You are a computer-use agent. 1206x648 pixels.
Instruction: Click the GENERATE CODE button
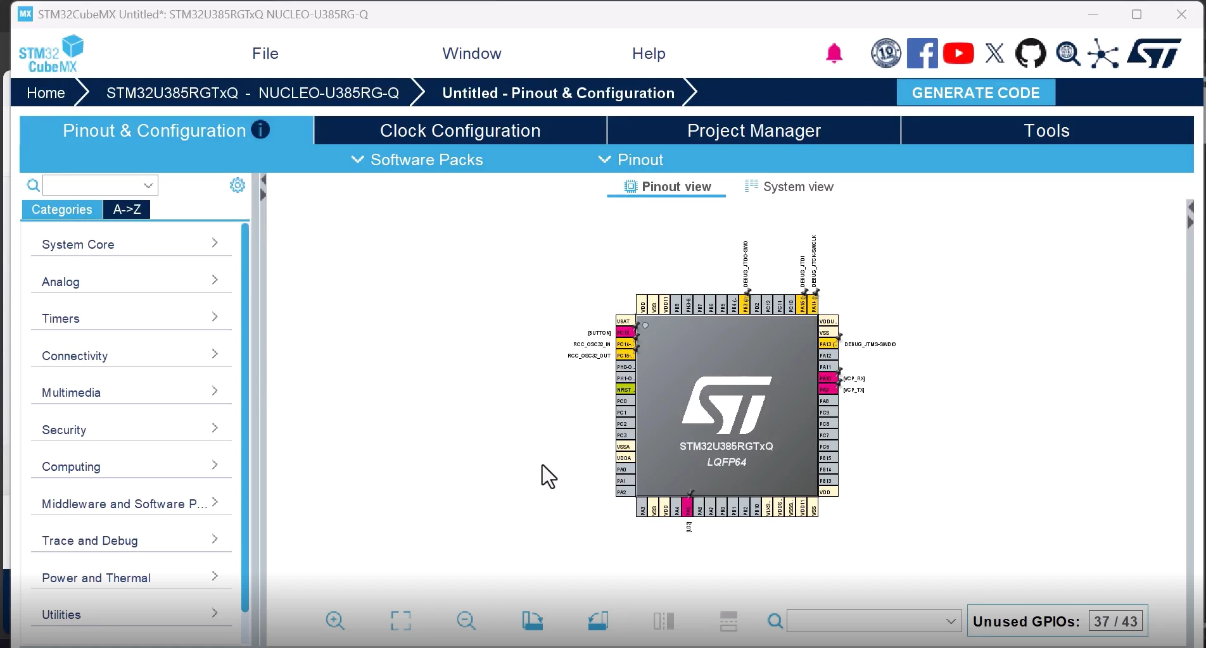[x=975, y=93]
